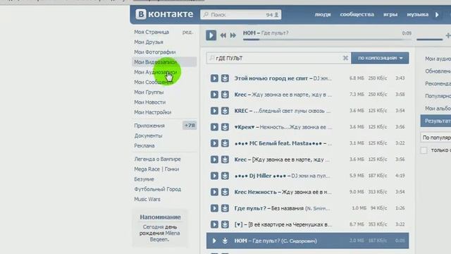451x254 pixels.
Task: Launch the 'Футбольный Город' app
Action: pyautogui.click(x=158, y=189)
